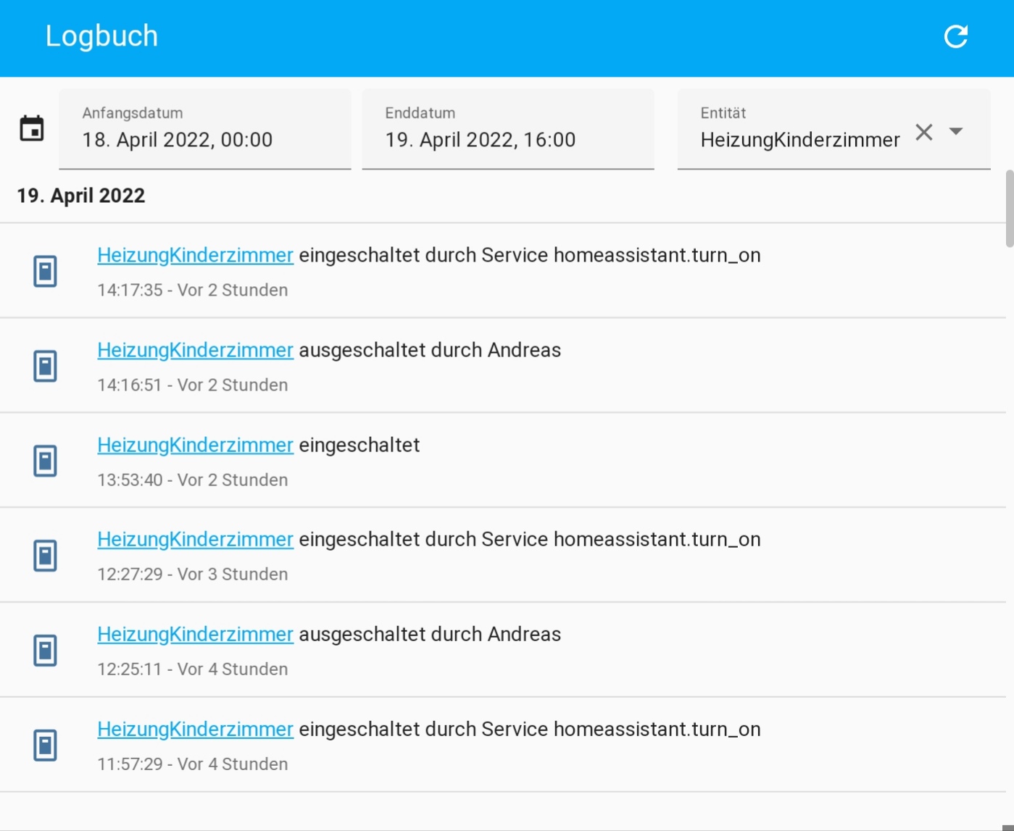
Task: Click thermostat icon of 14:17:35 entry
Action: point(45,271)
